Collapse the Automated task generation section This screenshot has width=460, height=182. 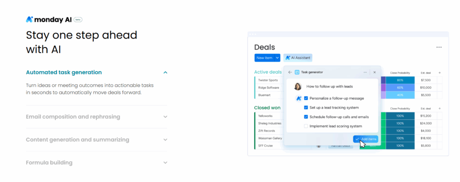click(x=165, y=72)
